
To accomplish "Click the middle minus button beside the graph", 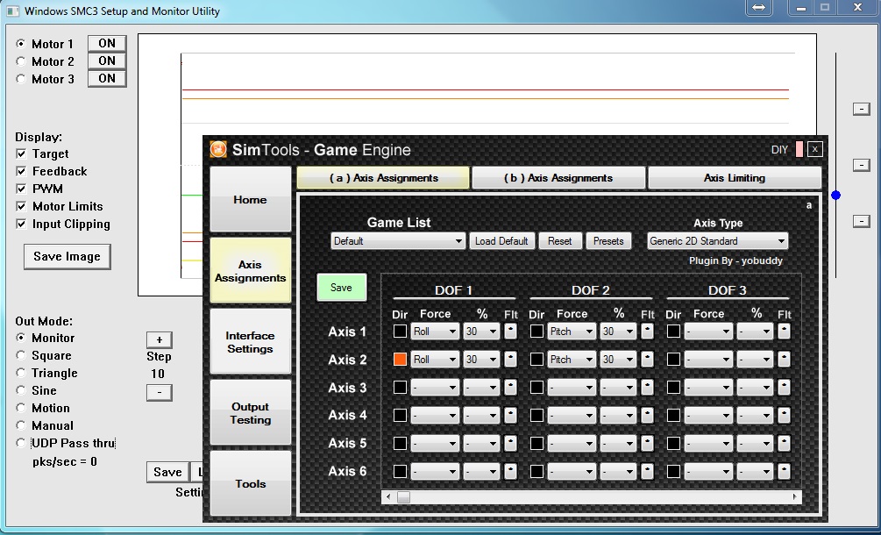I will tap(862, 165).
